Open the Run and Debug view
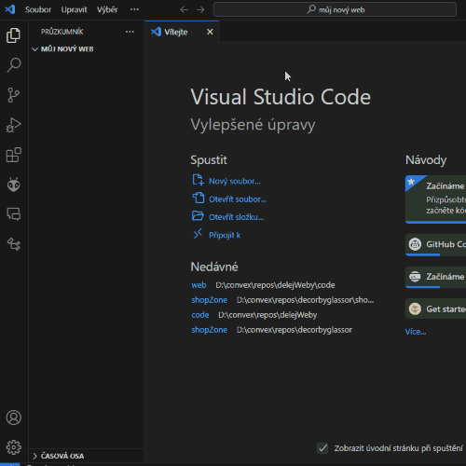Viewport: 466px width, 466px height. pos(14,125)
